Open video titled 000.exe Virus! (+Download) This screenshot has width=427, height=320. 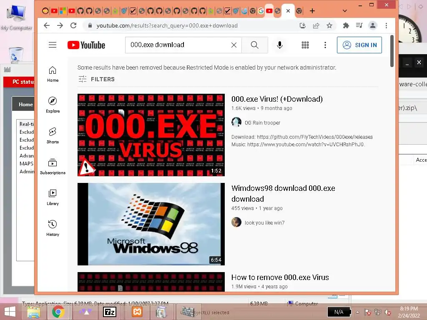(x=277, y=99)
